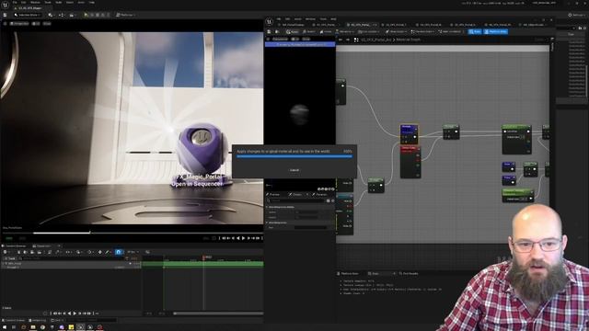Viewport: 589px width, 331px height.
Task: Toggle Hide Unrelated nodes
Action: tap(450, 32)
